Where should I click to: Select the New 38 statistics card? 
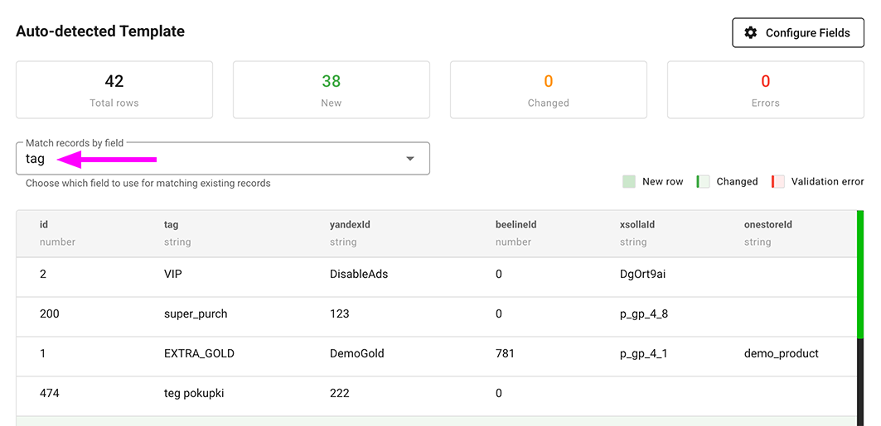(x=332, y=90)
